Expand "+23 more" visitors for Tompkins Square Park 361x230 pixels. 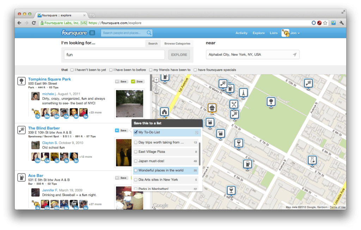point(95,113)
